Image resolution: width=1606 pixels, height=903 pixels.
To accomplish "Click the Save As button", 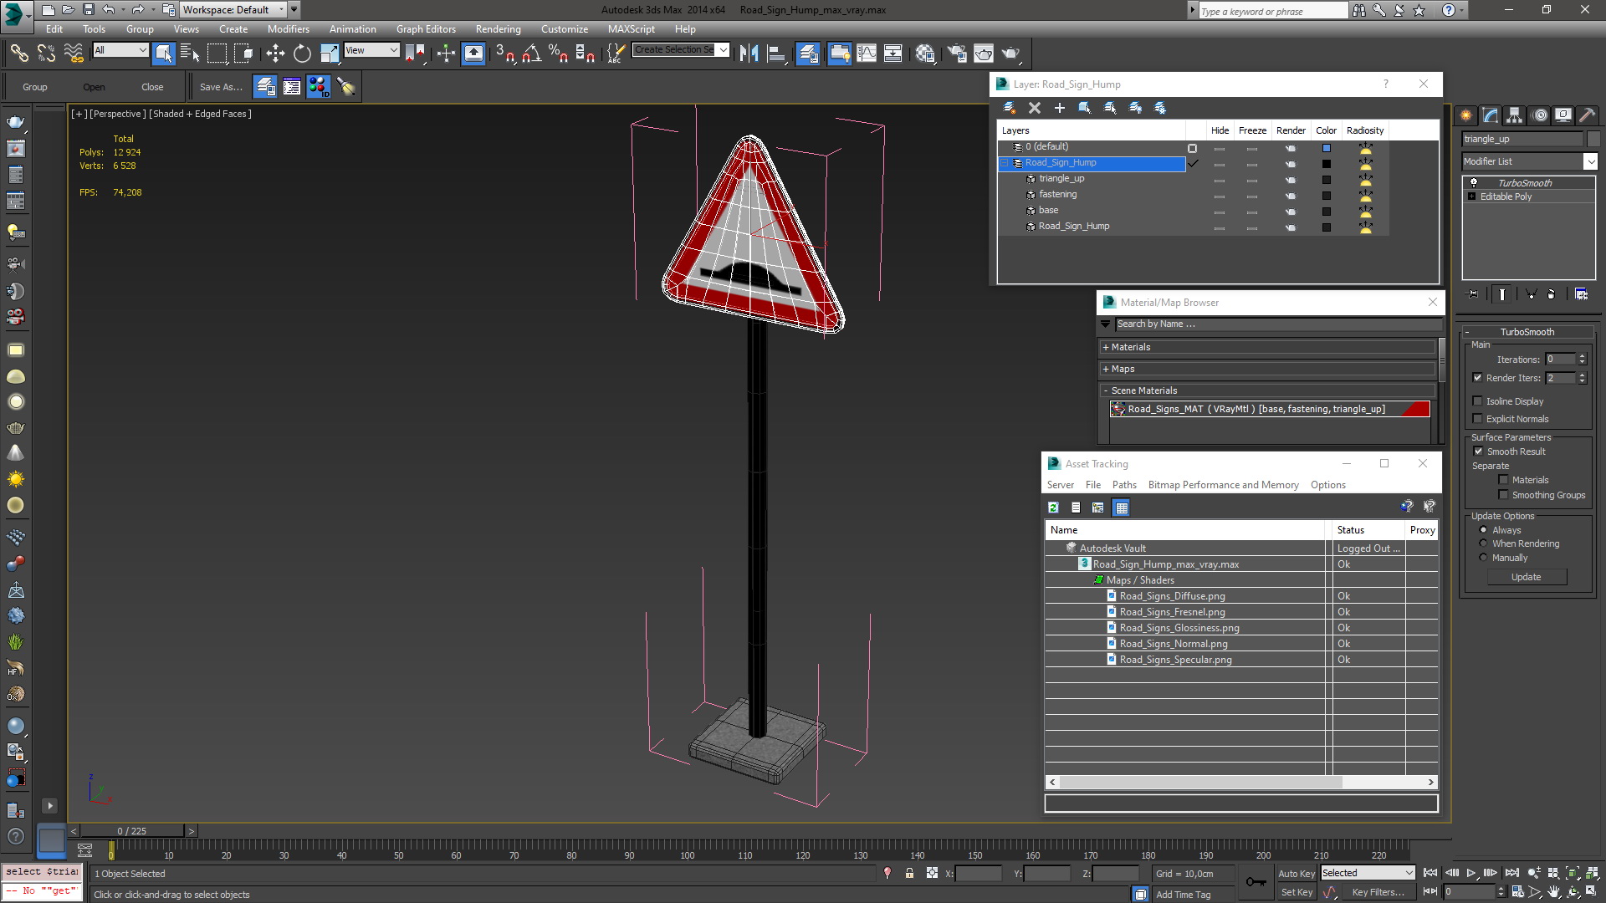I will click(x=221, y=86).
